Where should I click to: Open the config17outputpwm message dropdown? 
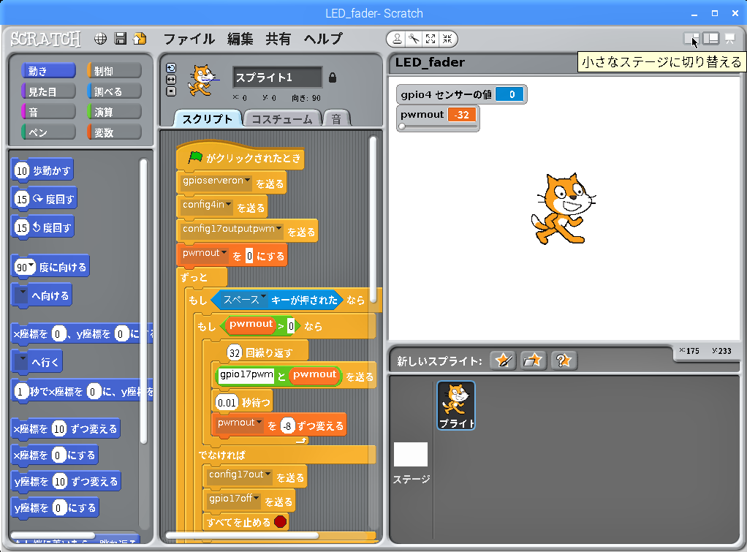coord(278,228)
